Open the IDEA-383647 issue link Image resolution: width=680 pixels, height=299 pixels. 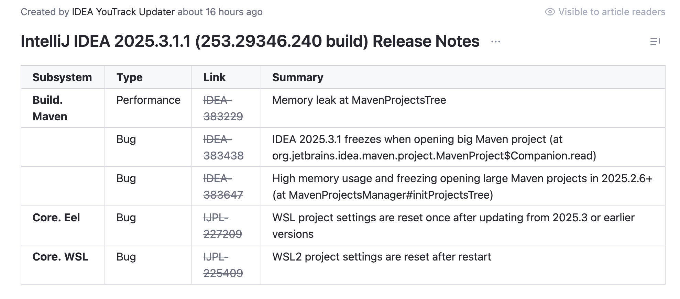pos(223,187)
